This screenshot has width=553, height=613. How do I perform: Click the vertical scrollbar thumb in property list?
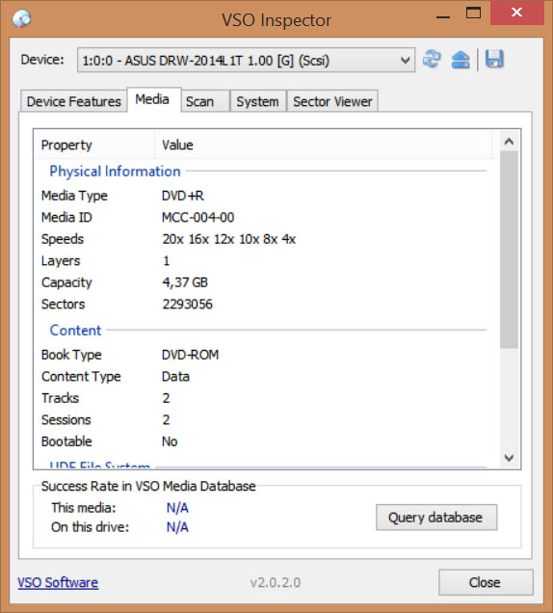pyautogui.click(x=509, y=250)
